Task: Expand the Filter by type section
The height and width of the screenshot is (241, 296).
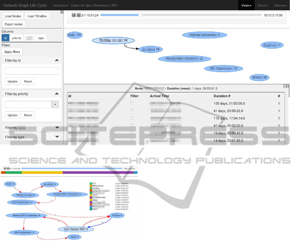Action: 57,137
